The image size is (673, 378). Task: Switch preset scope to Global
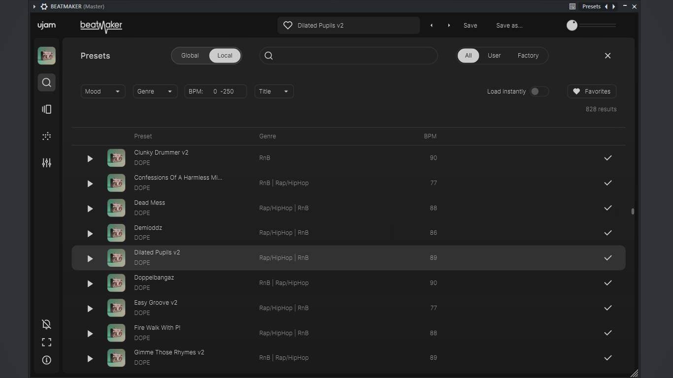pyautogui.click(x=190, y=56)
